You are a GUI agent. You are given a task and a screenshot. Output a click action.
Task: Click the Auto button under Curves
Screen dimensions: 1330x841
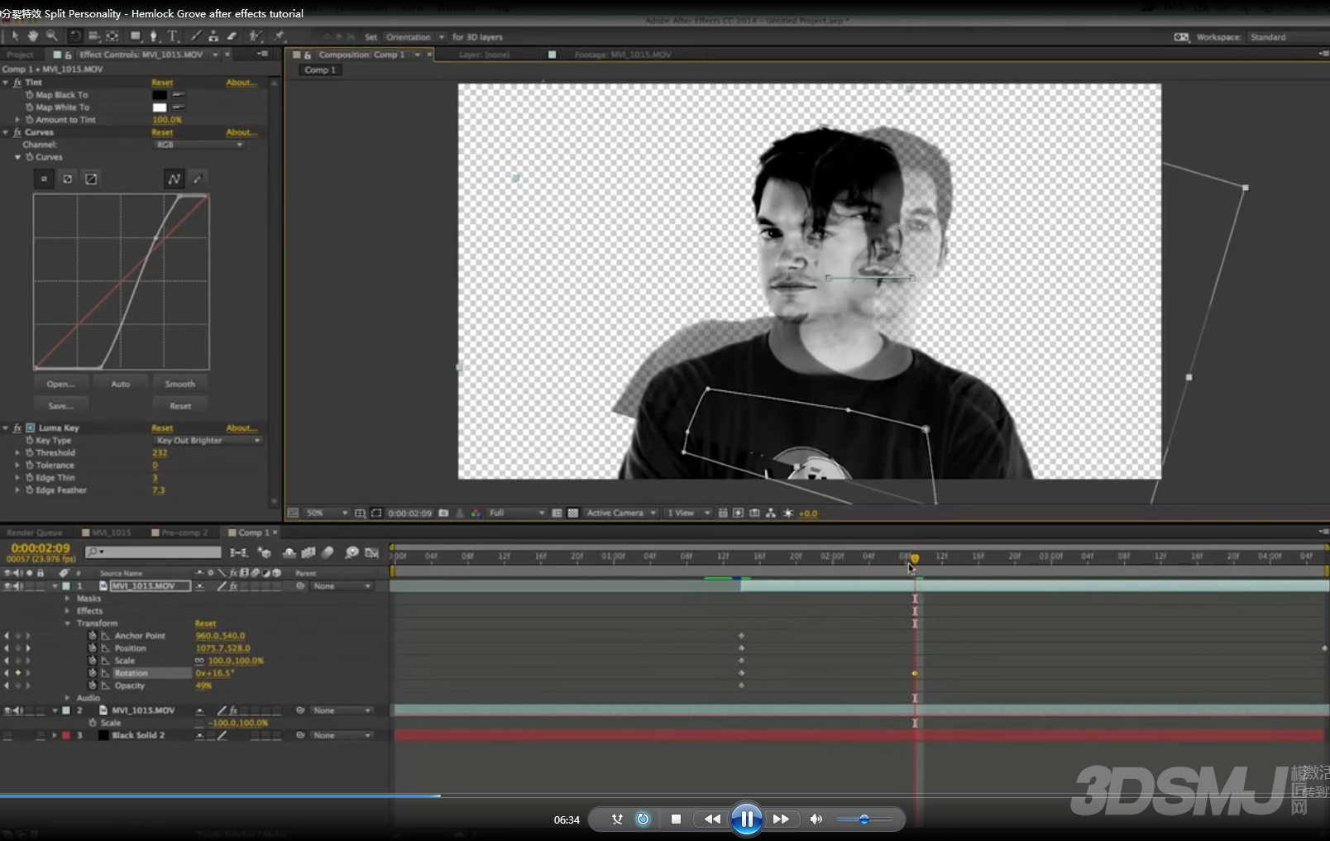(121, 384)
